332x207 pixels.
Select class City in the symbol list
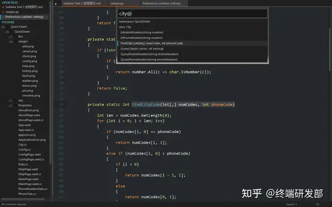point(192,27)
